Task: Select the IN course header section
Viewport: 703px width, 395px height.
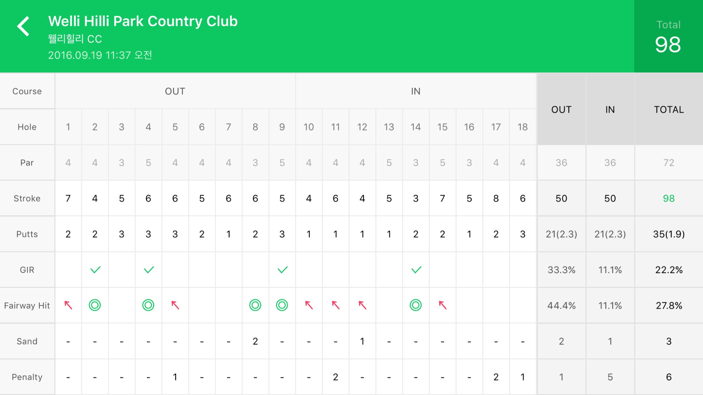Action: point(416,91)
